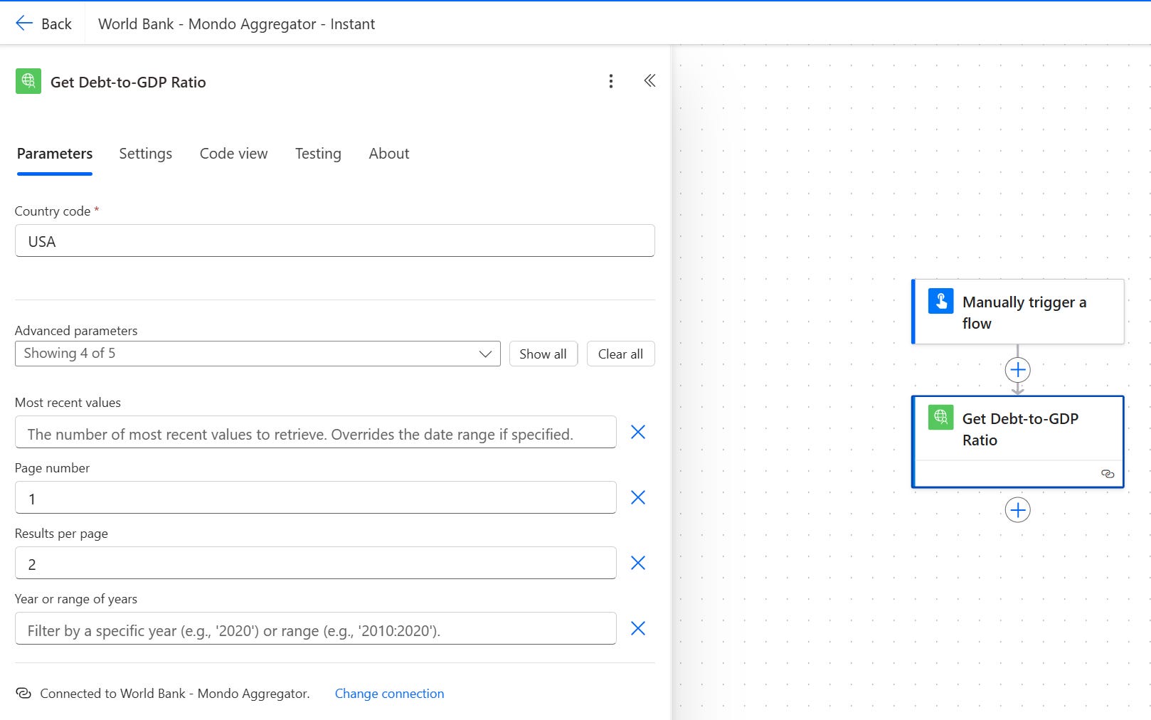Remove the Year or range of years parameter
This screenshot has width=1151, height=720.
point(638,628)
